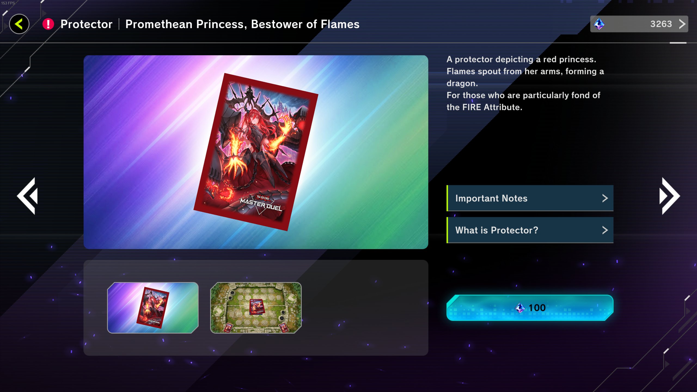Click the 3263 gem balance bar
This screenshot has height=392, width=697.
(639, 24)
